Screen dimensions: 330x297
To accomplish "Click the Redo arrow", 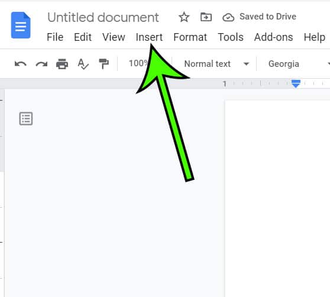I will pyautogui.click(x=41, y=64).
